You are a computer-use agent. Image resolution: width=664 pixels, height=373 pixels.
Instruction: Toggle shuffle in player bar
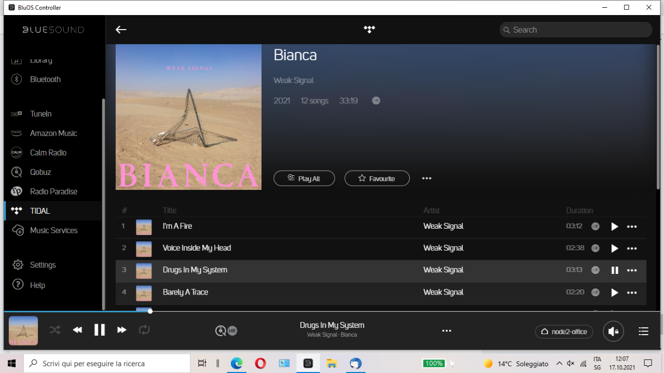coord(55,329)
